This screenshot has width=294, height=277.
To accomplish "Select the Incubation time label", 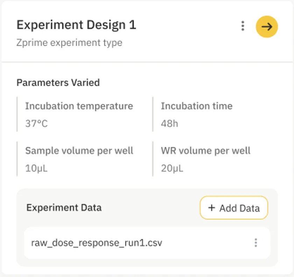I will (x=197, y=106).
